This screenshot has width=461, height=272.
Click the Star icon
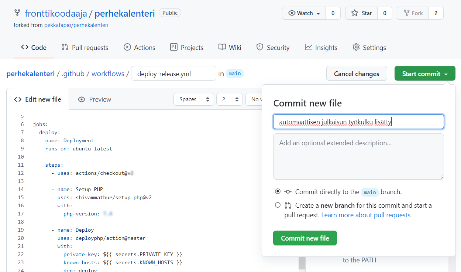pyautogui.click(x=355, y=13)
